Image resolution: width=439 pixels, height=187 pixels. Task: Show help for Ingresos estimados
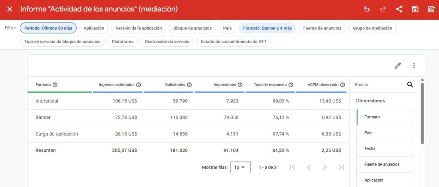138,85
